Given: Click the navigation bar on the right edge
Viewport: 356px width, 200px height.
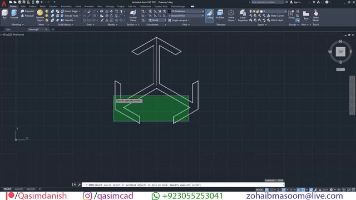Looking at the screenshot, I should pos(352,95).
